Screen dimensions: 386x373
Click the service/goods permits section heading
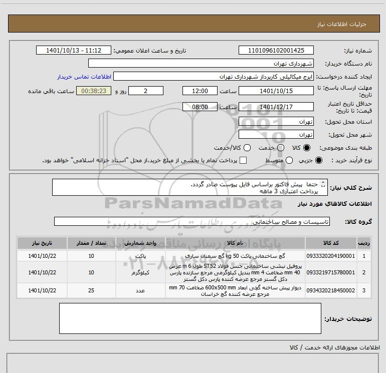334,347
